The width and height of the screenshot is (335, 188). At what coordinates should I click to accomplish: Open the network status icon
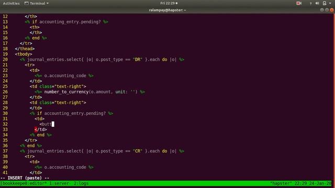point(310,3)
